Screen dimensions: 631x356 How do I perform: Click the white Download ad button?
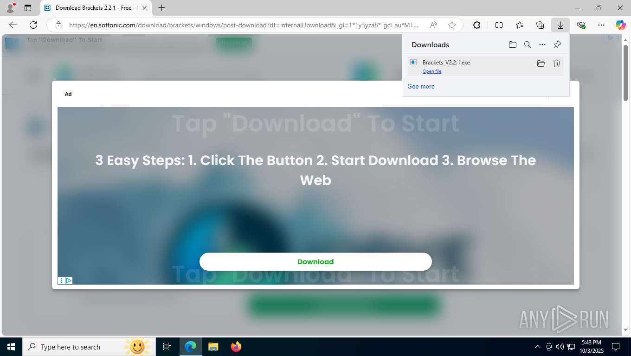[x=315, y=261]
